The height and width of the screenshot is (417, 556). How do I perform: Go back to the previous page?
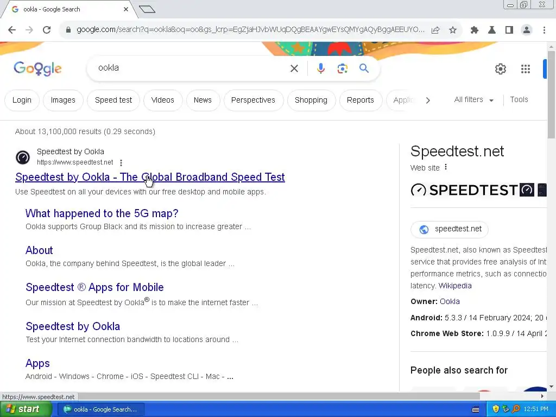12,30
